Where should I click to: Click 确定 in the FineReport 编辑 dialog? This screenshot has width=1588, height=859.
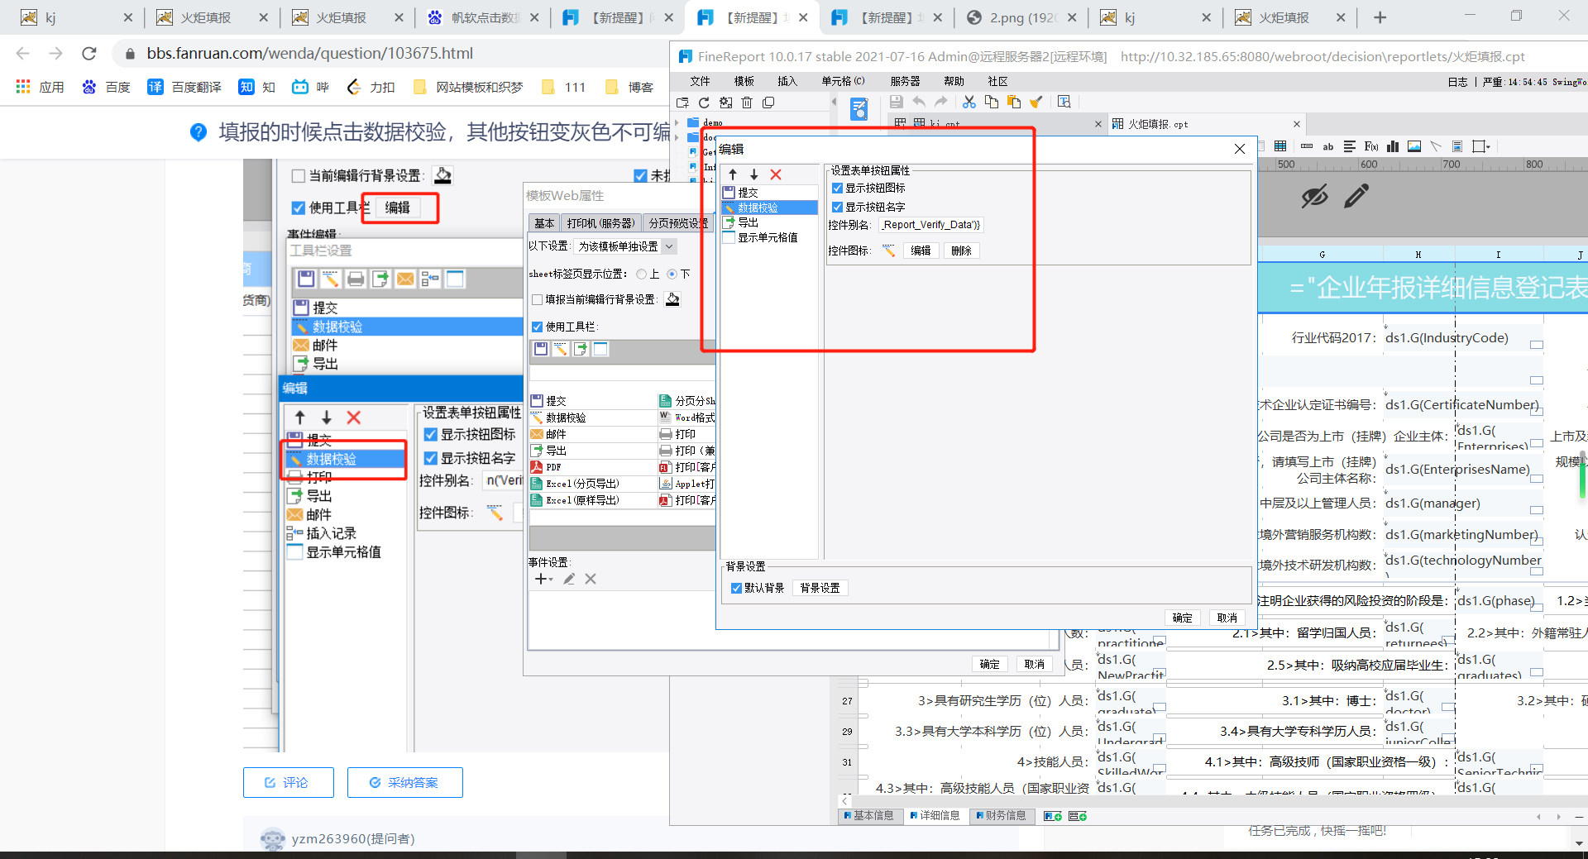(x=1182, y=618)
